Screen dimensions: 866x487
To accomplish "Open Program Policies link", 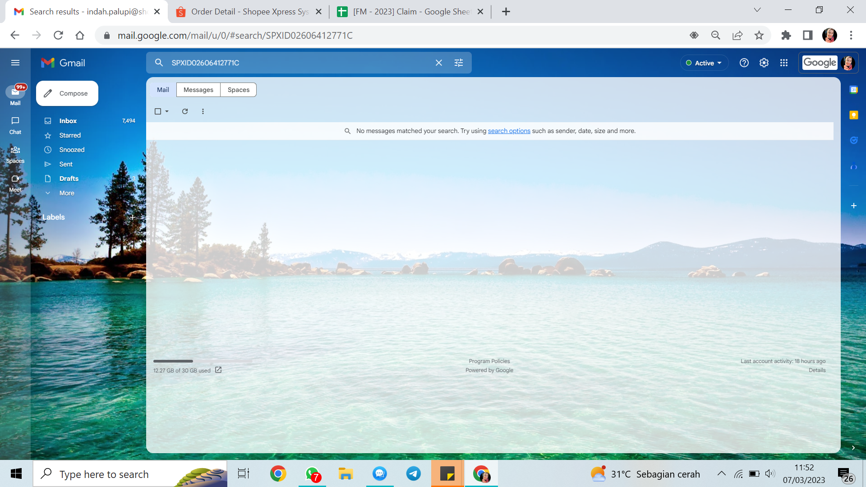I will coord(489,361).
